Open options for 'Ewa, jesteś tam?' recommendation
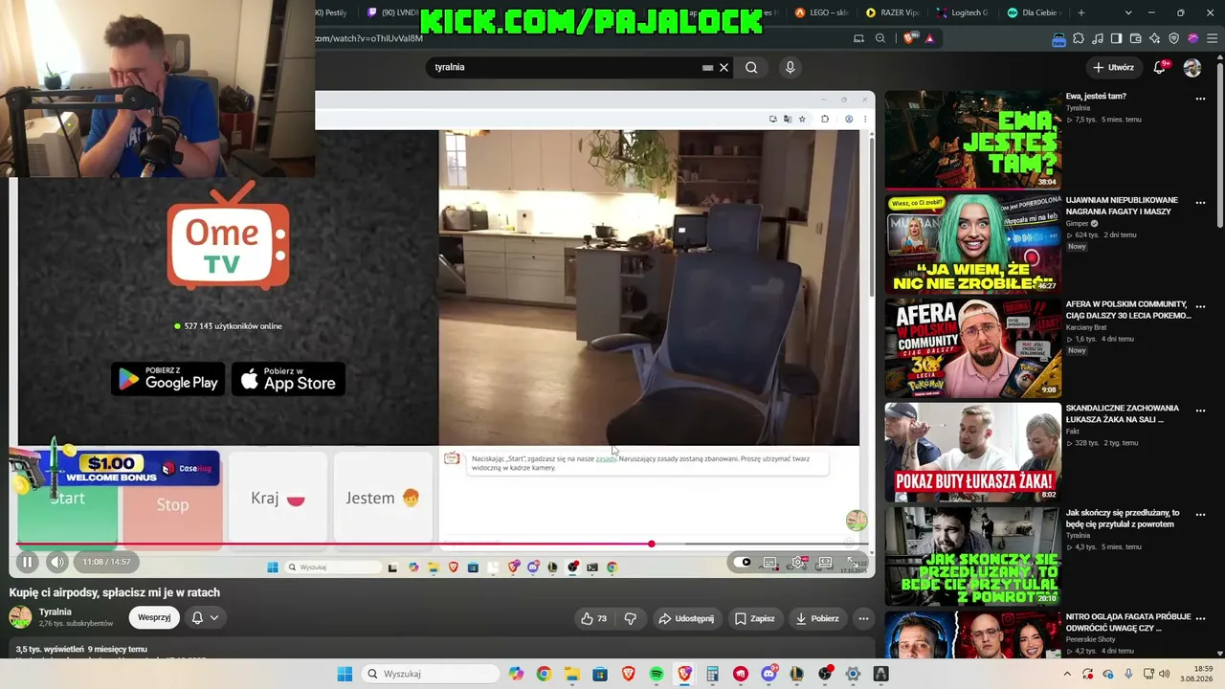The width and height of the screenshot is (1225, 689). coord(1200,99)
